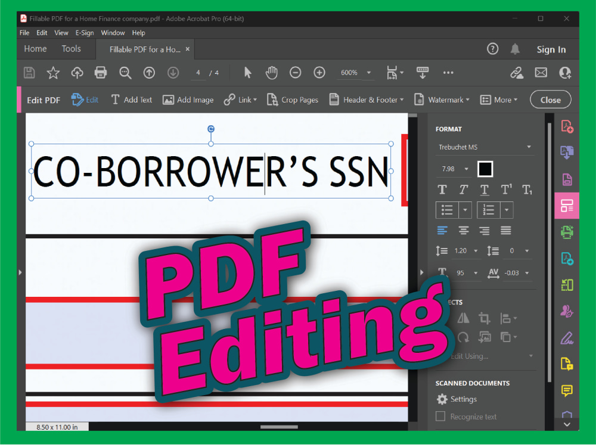Enable Recognize text checkbox
The height and width of the screenshot is (447, 596).
440,416
